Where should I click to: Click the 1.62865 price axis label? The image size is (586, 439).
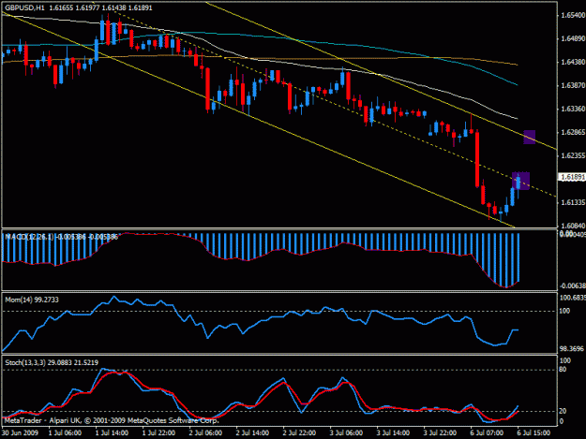coord(573,132)
